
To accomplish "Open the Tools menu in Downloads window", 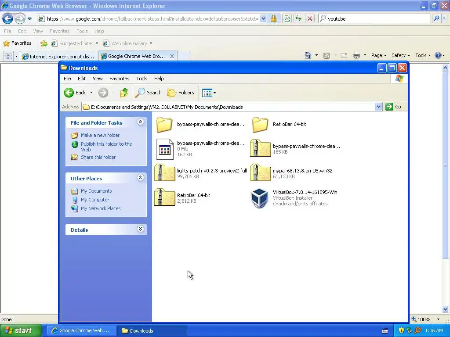I will click(x=142, y=79).
